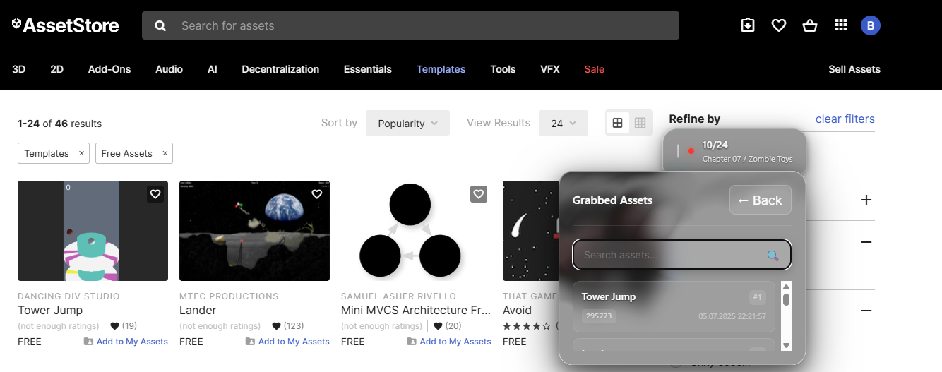Open the Lander title link
This screenshot has width=942, height=372.
198,310
